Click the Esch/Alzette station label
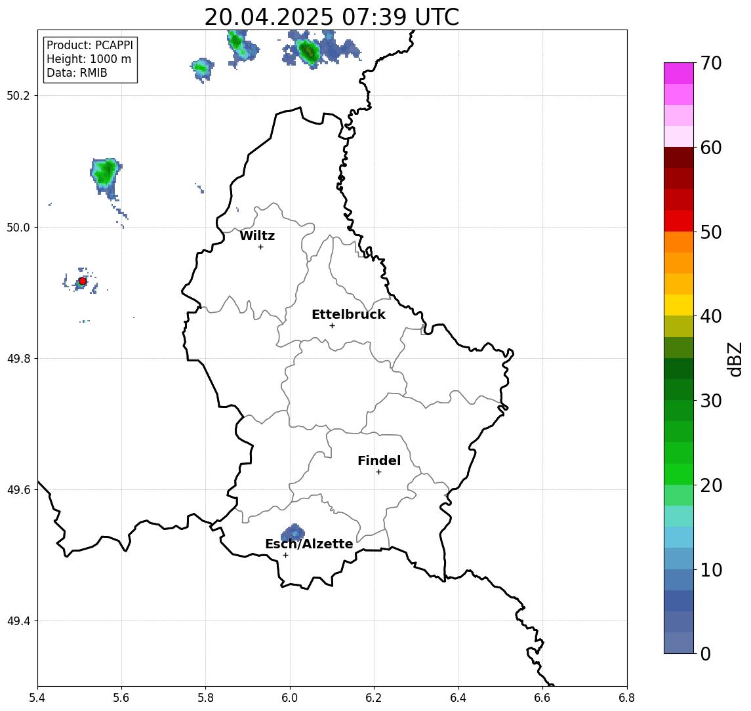 [309, 544]
